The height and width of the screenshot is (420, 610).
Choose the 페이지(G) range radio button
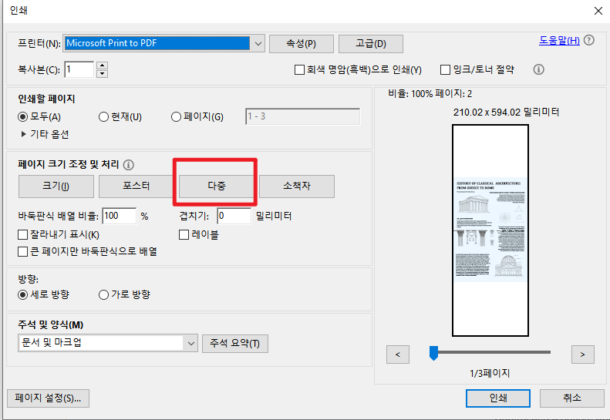tap(177, 116)
